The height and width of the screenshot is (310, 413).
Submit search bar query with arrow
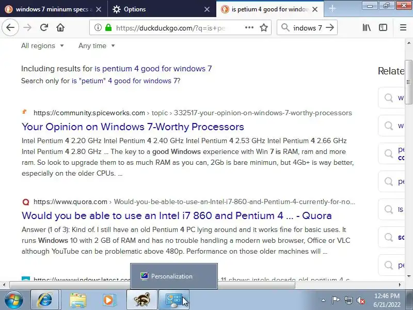[x=330, y=27]
